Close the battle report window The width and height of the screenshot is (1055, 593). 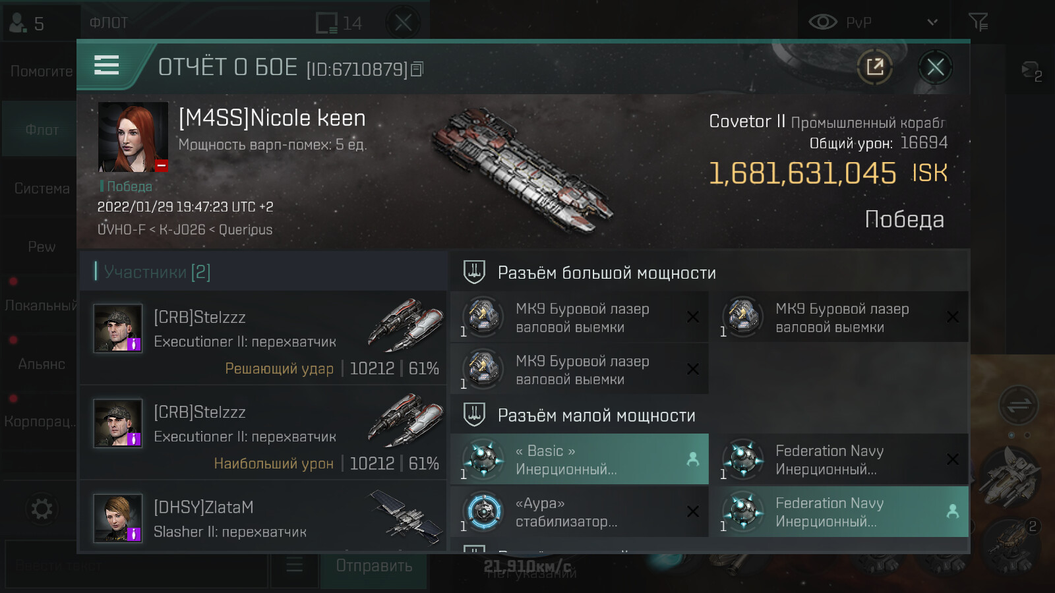[935, 67]
